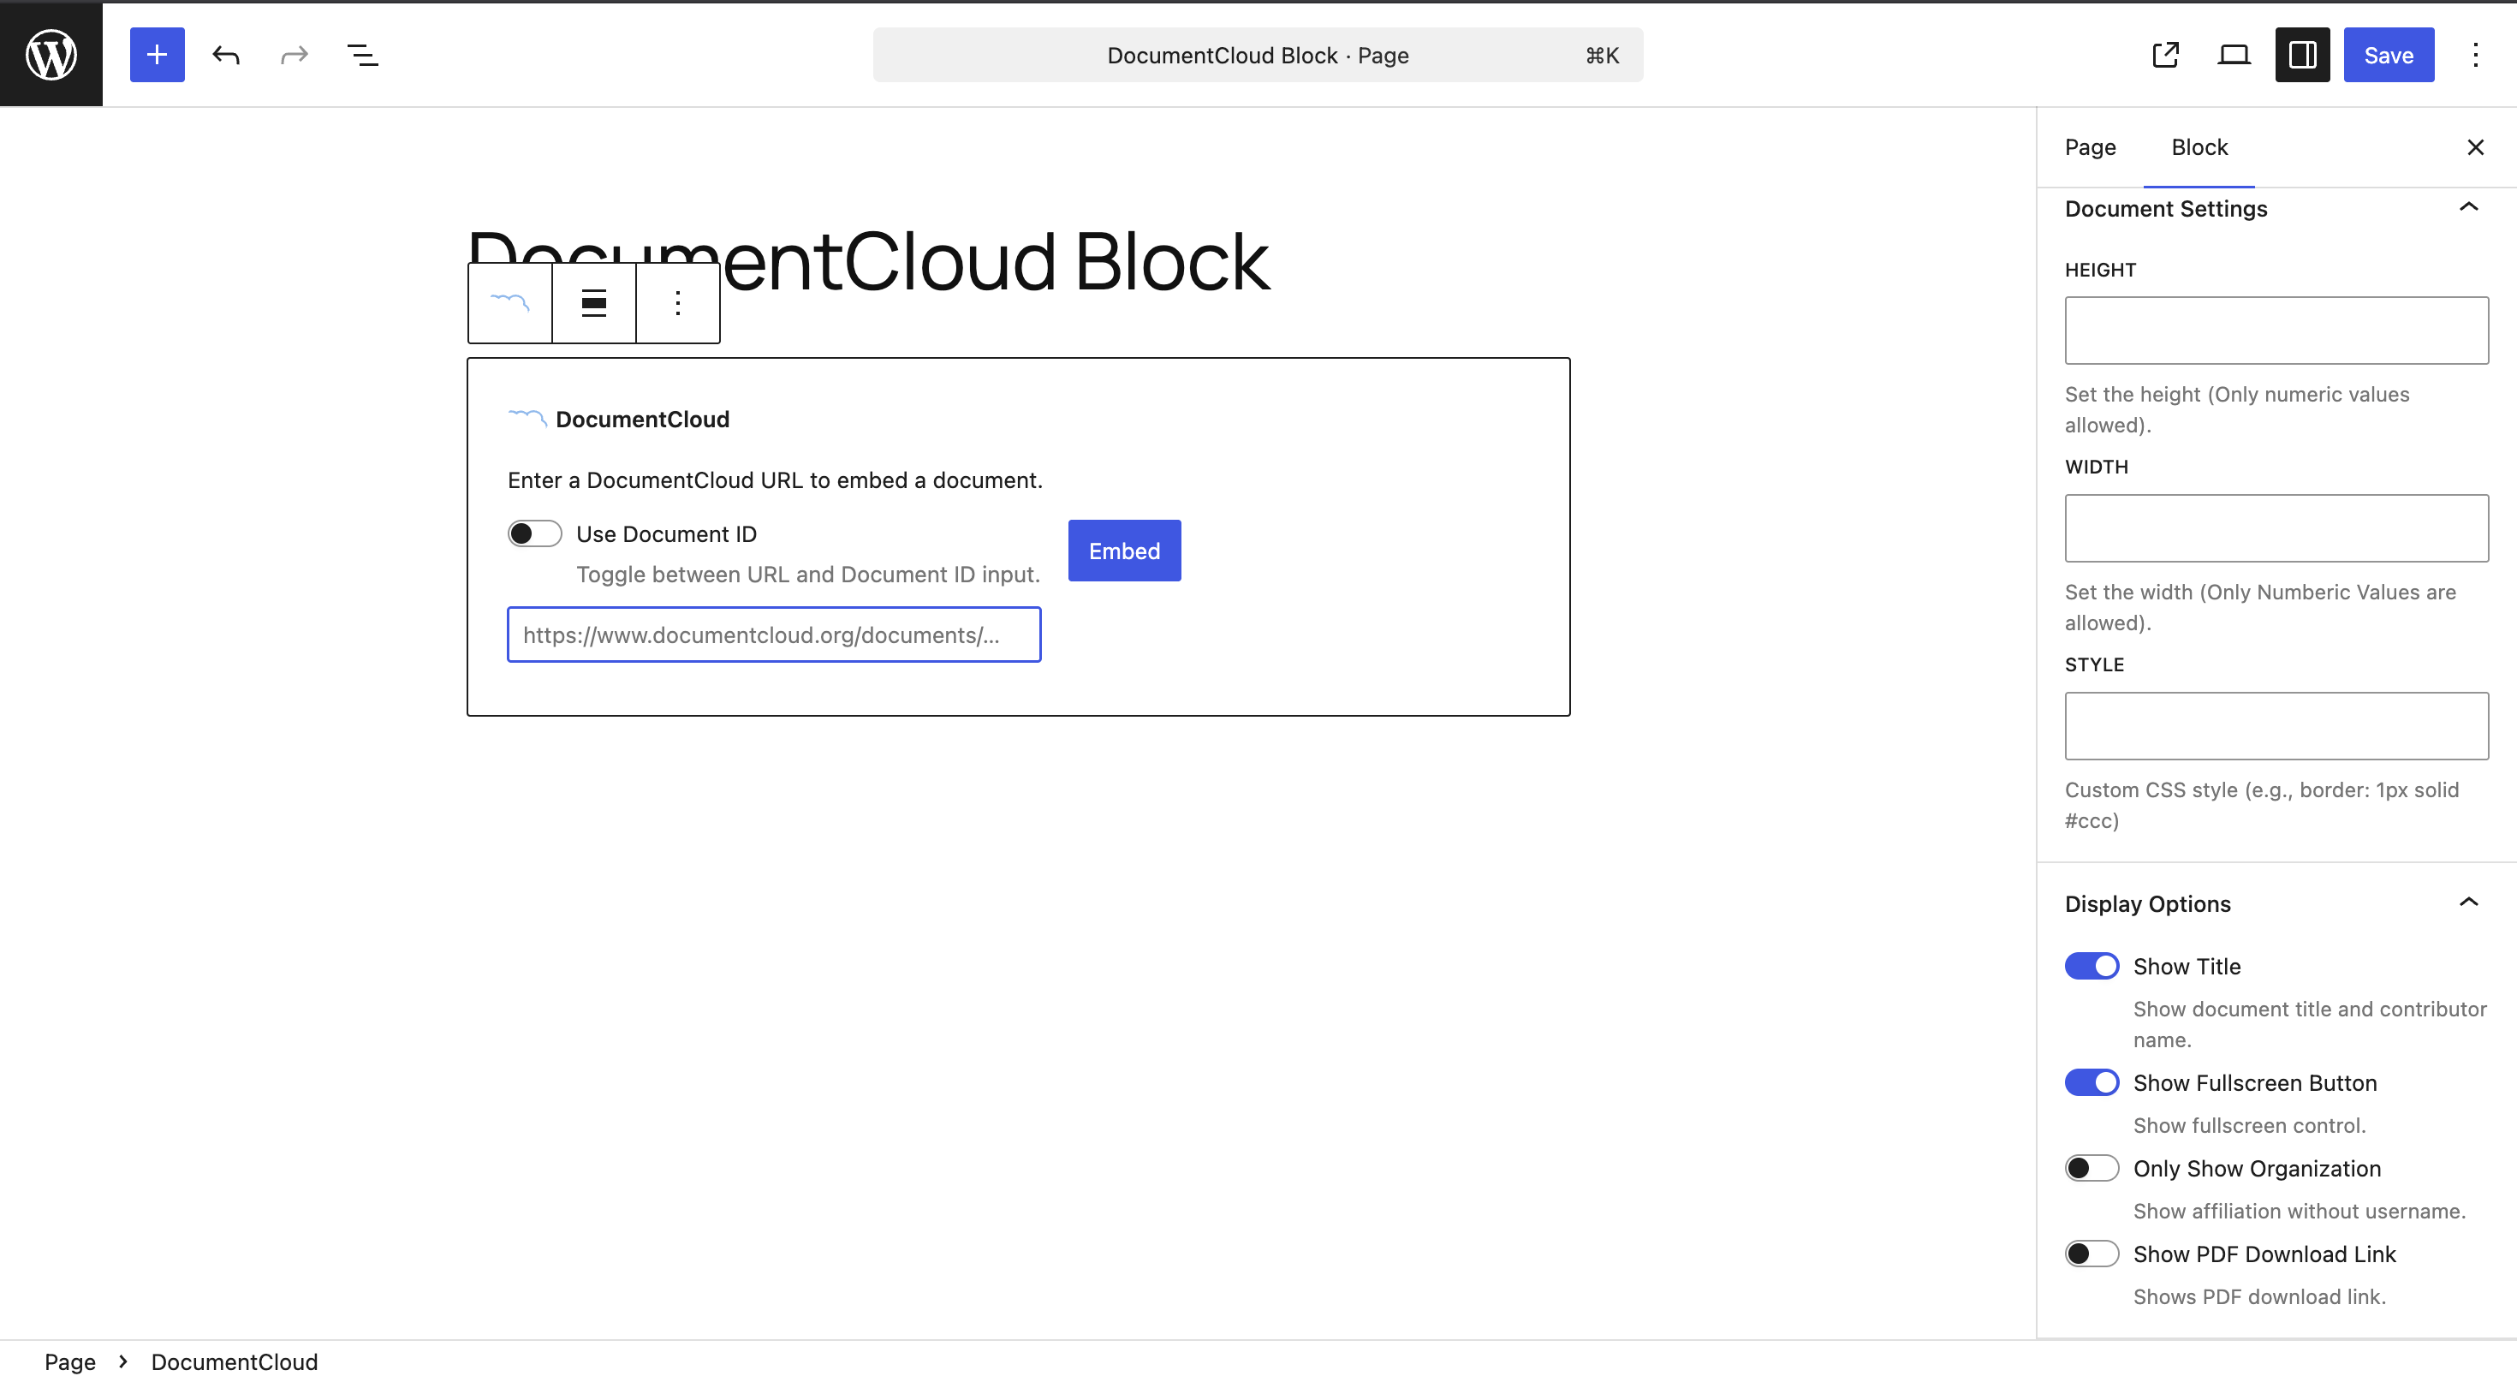Click the 'Only Show Organization' label
Viewport: 2517px width, 1382px height.
pyautogui.click(x=2257, y=1168)
